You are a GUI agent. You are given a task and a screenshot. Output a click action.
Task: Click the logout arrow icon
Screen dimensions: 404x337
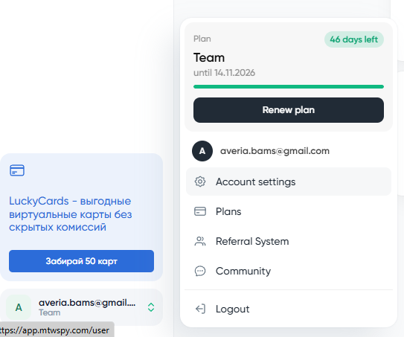[200, 309]
